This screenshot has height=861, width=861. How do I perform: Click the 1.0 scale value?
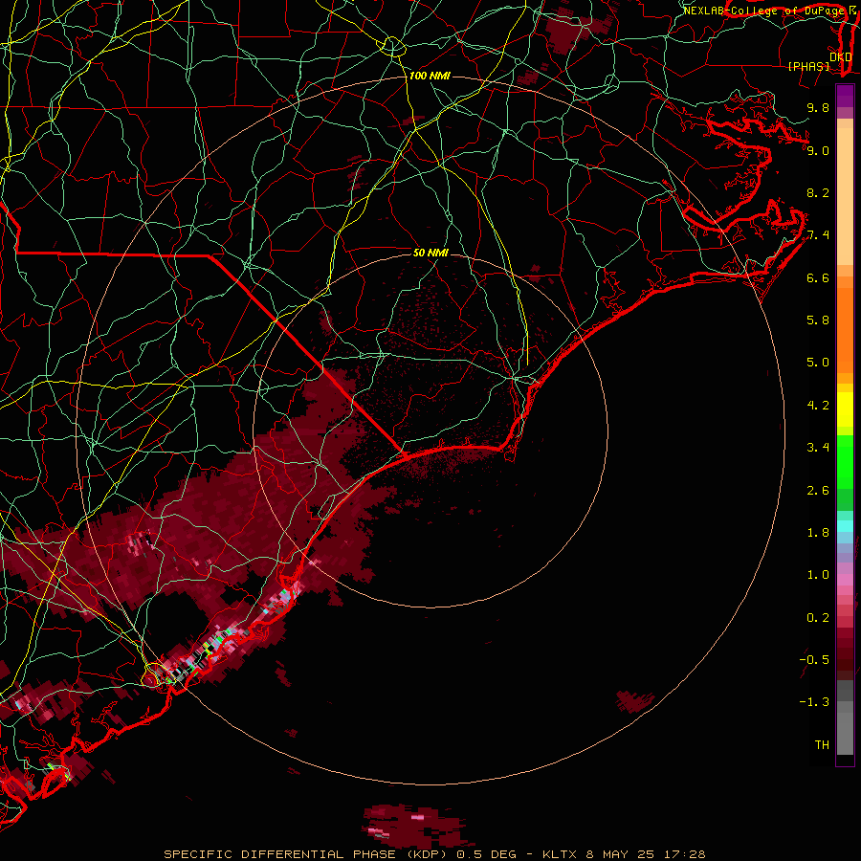818,575
